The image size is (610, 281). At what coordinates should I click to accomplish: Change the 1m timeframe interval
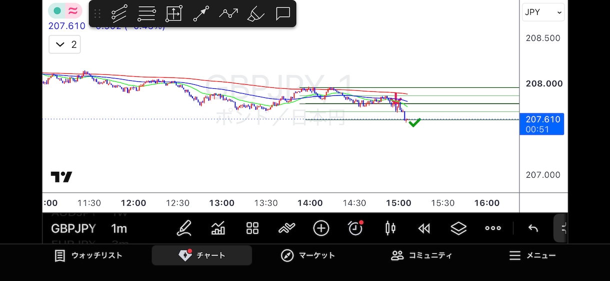(x=119, y=229)
